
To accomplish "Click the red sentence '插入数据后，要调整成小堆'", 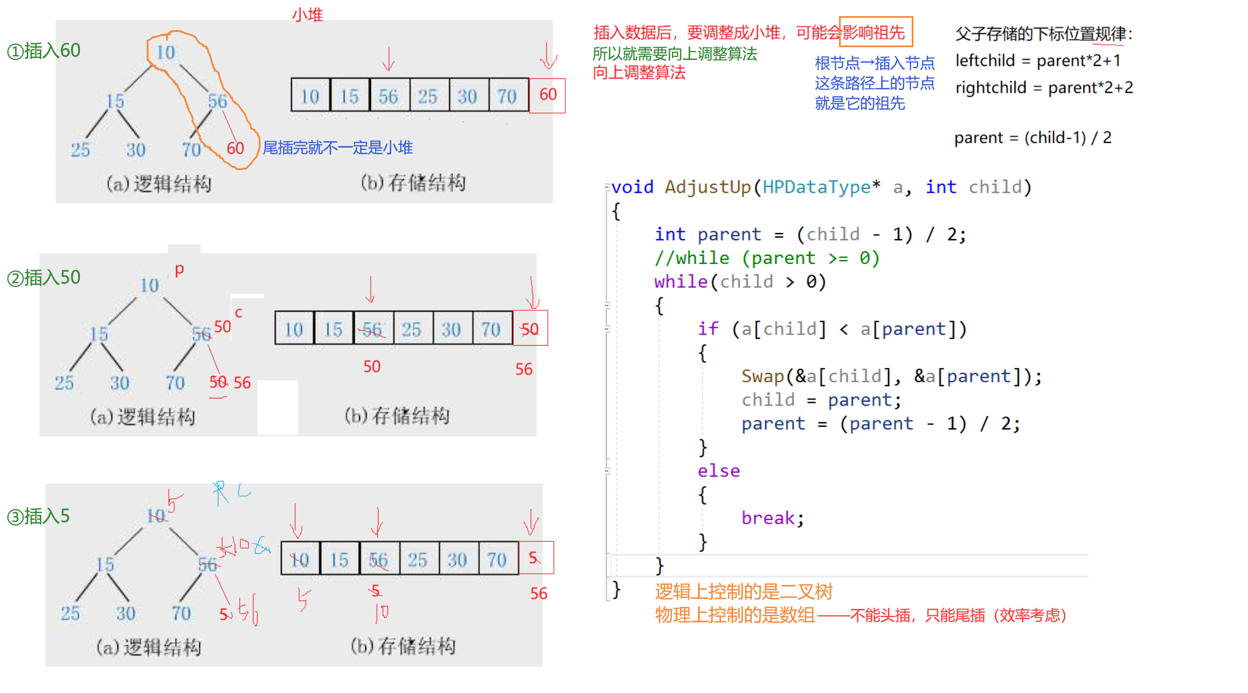I will click(x=687, y=33).
